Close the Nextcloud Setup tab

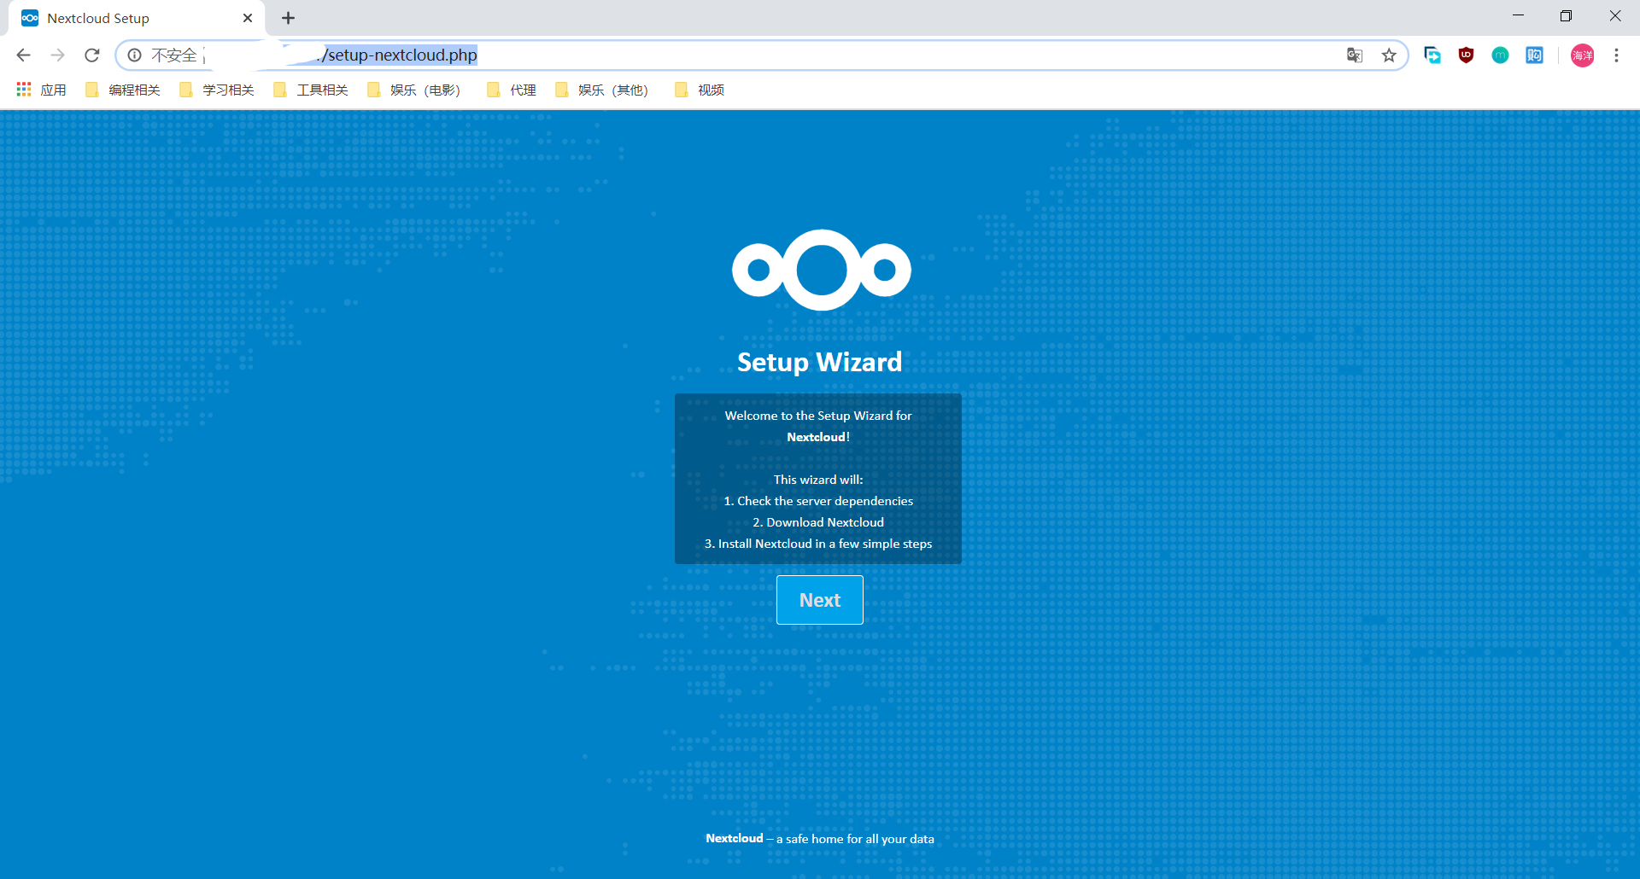pos(248,18)
